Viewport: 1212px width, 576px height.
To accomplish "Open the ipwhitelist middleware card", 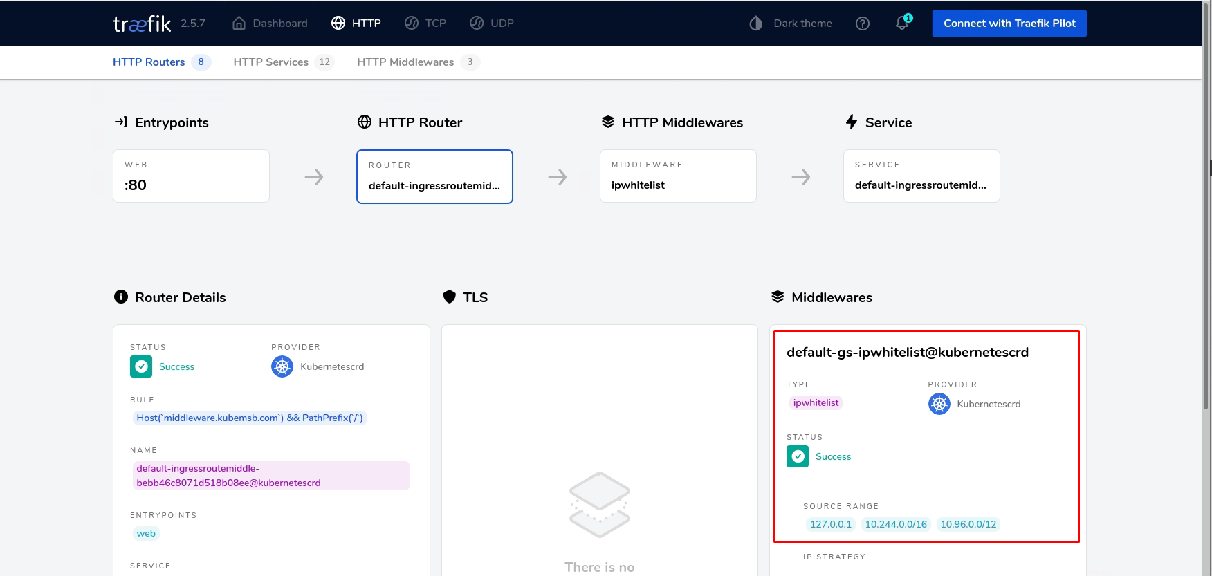I will click(678, 176).
